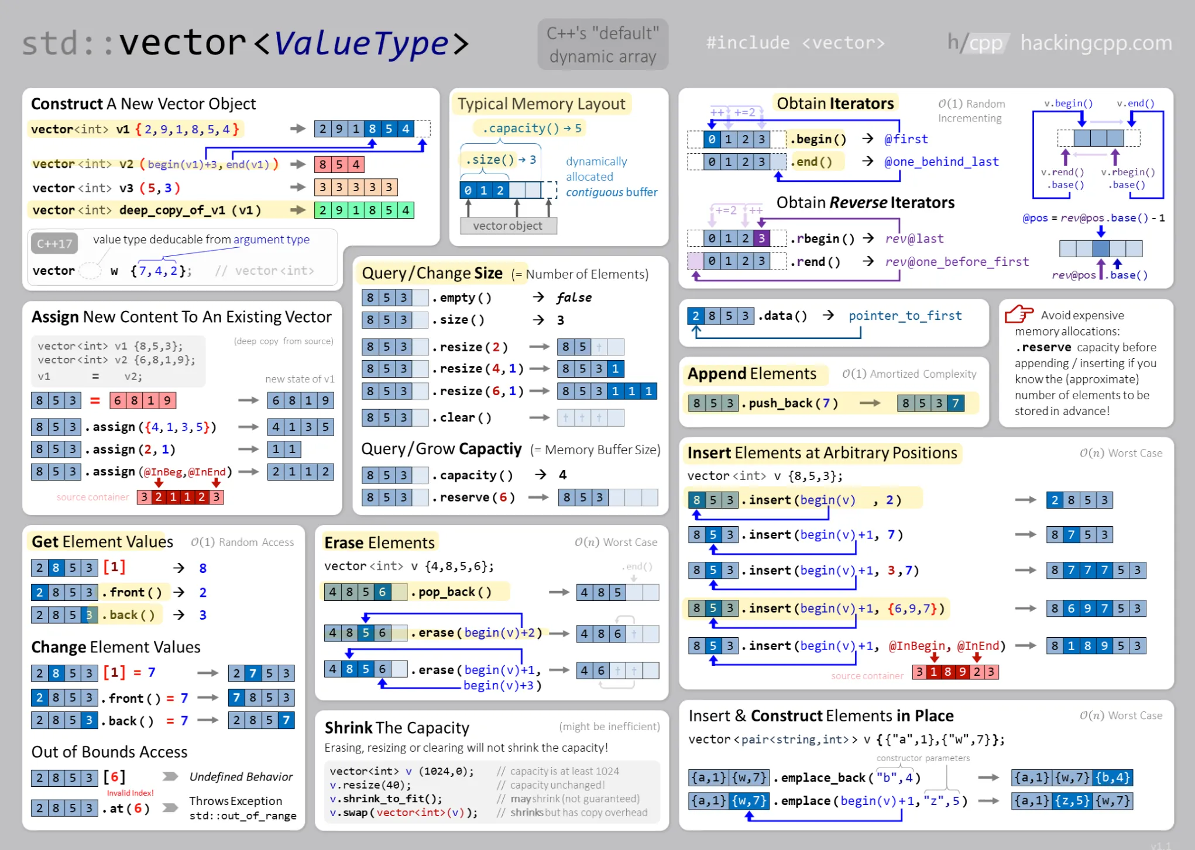Viewport: 1195px width, 850px height.
Task: Click the ".at(6)" method text
Action: click(126, 808)
